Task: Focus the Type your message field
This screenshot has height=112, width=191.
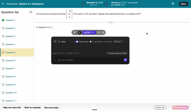Action: [x=90, y=60]
